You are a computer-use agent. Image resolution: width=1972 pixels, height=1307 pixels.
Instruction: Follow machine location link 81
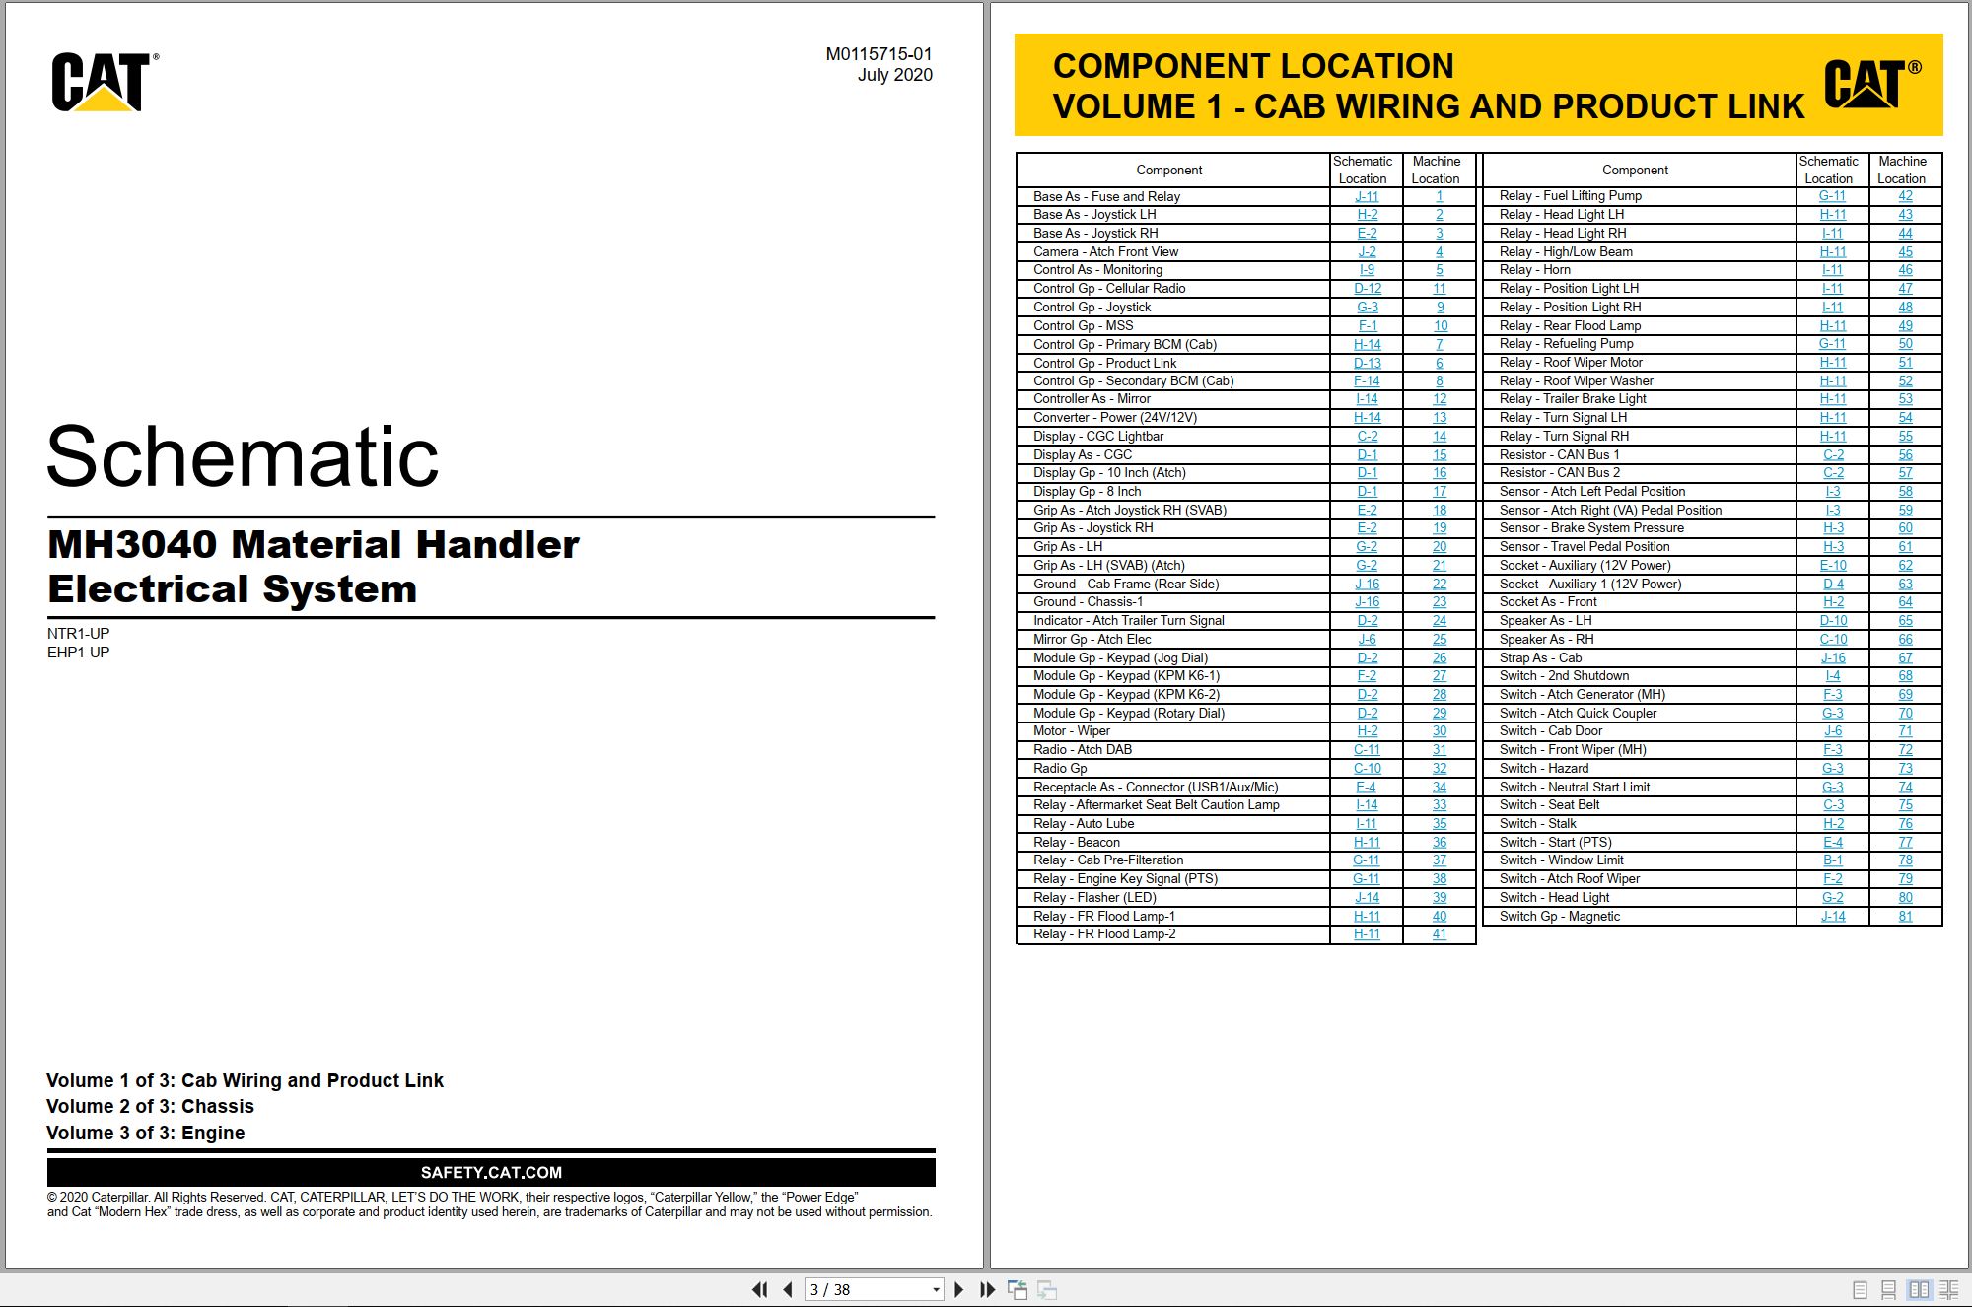1905,916
